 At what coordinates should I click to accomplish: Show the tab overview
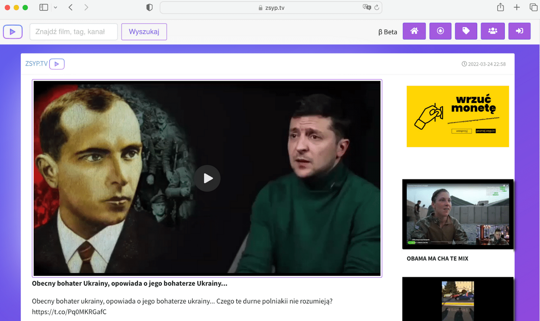tap(533, 7)
